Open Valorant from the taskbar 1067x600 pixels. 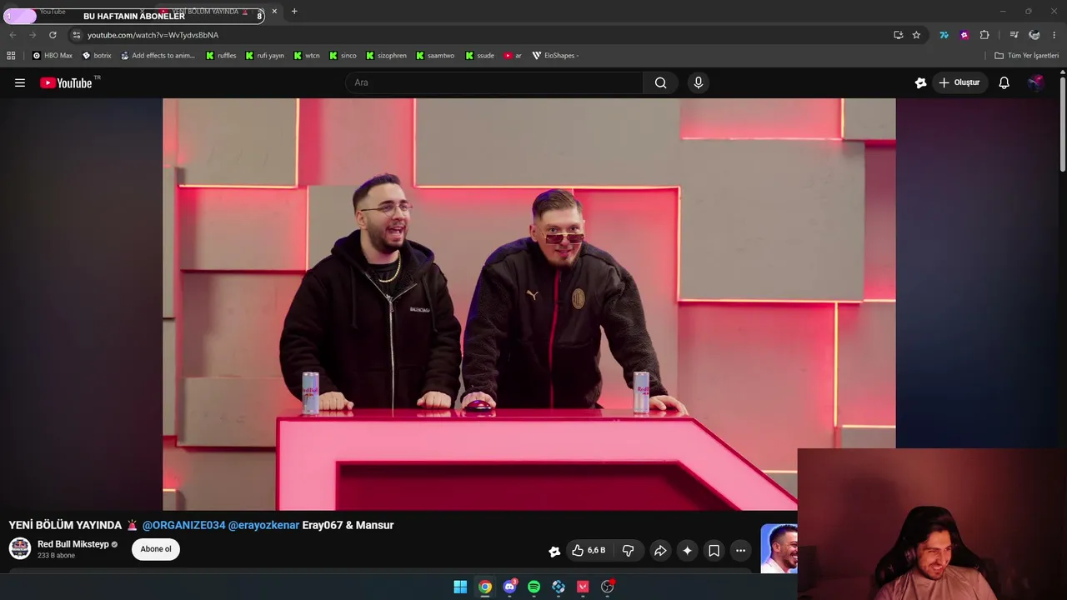click(583, 587)
